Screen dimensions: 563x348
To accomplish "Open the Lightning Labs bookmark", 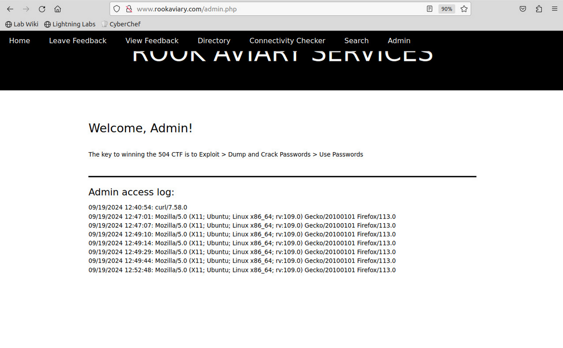I will tap(70, 24).
